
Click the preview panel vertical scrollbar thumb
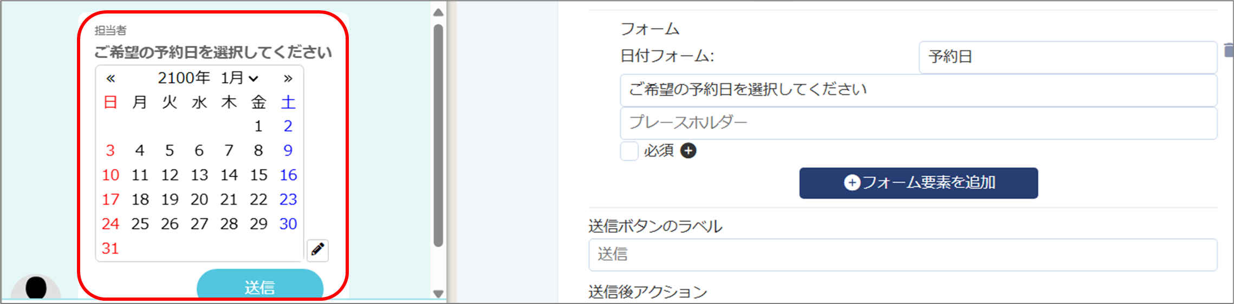pyautogui.click(x=438, y=135)
